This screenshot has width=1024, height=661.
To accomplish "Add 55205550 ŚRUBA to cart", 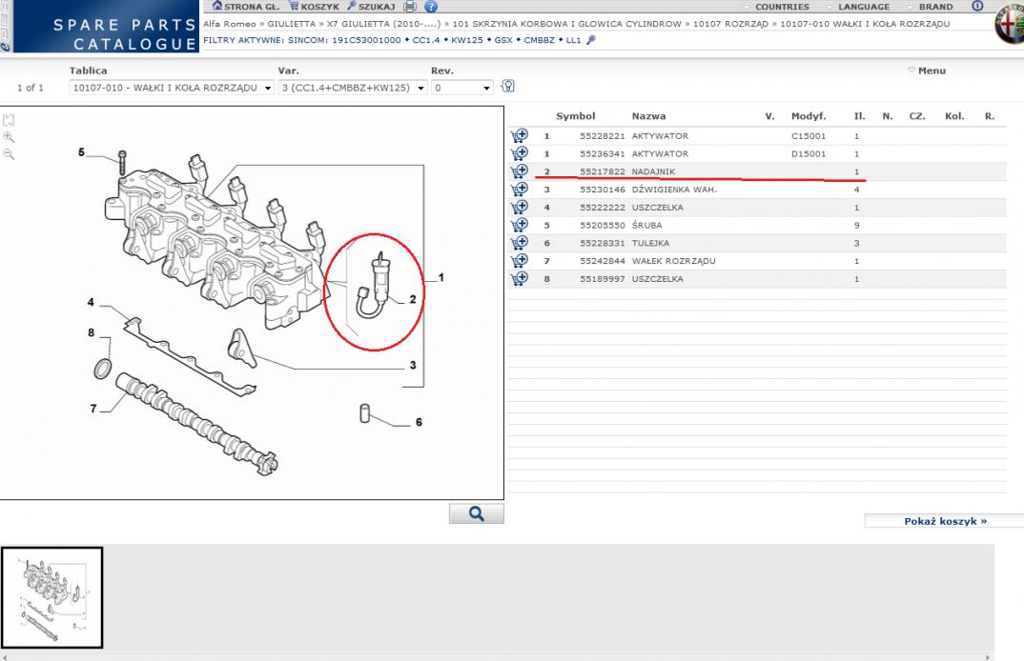I will pyautogui.click(x=520, y=225).
